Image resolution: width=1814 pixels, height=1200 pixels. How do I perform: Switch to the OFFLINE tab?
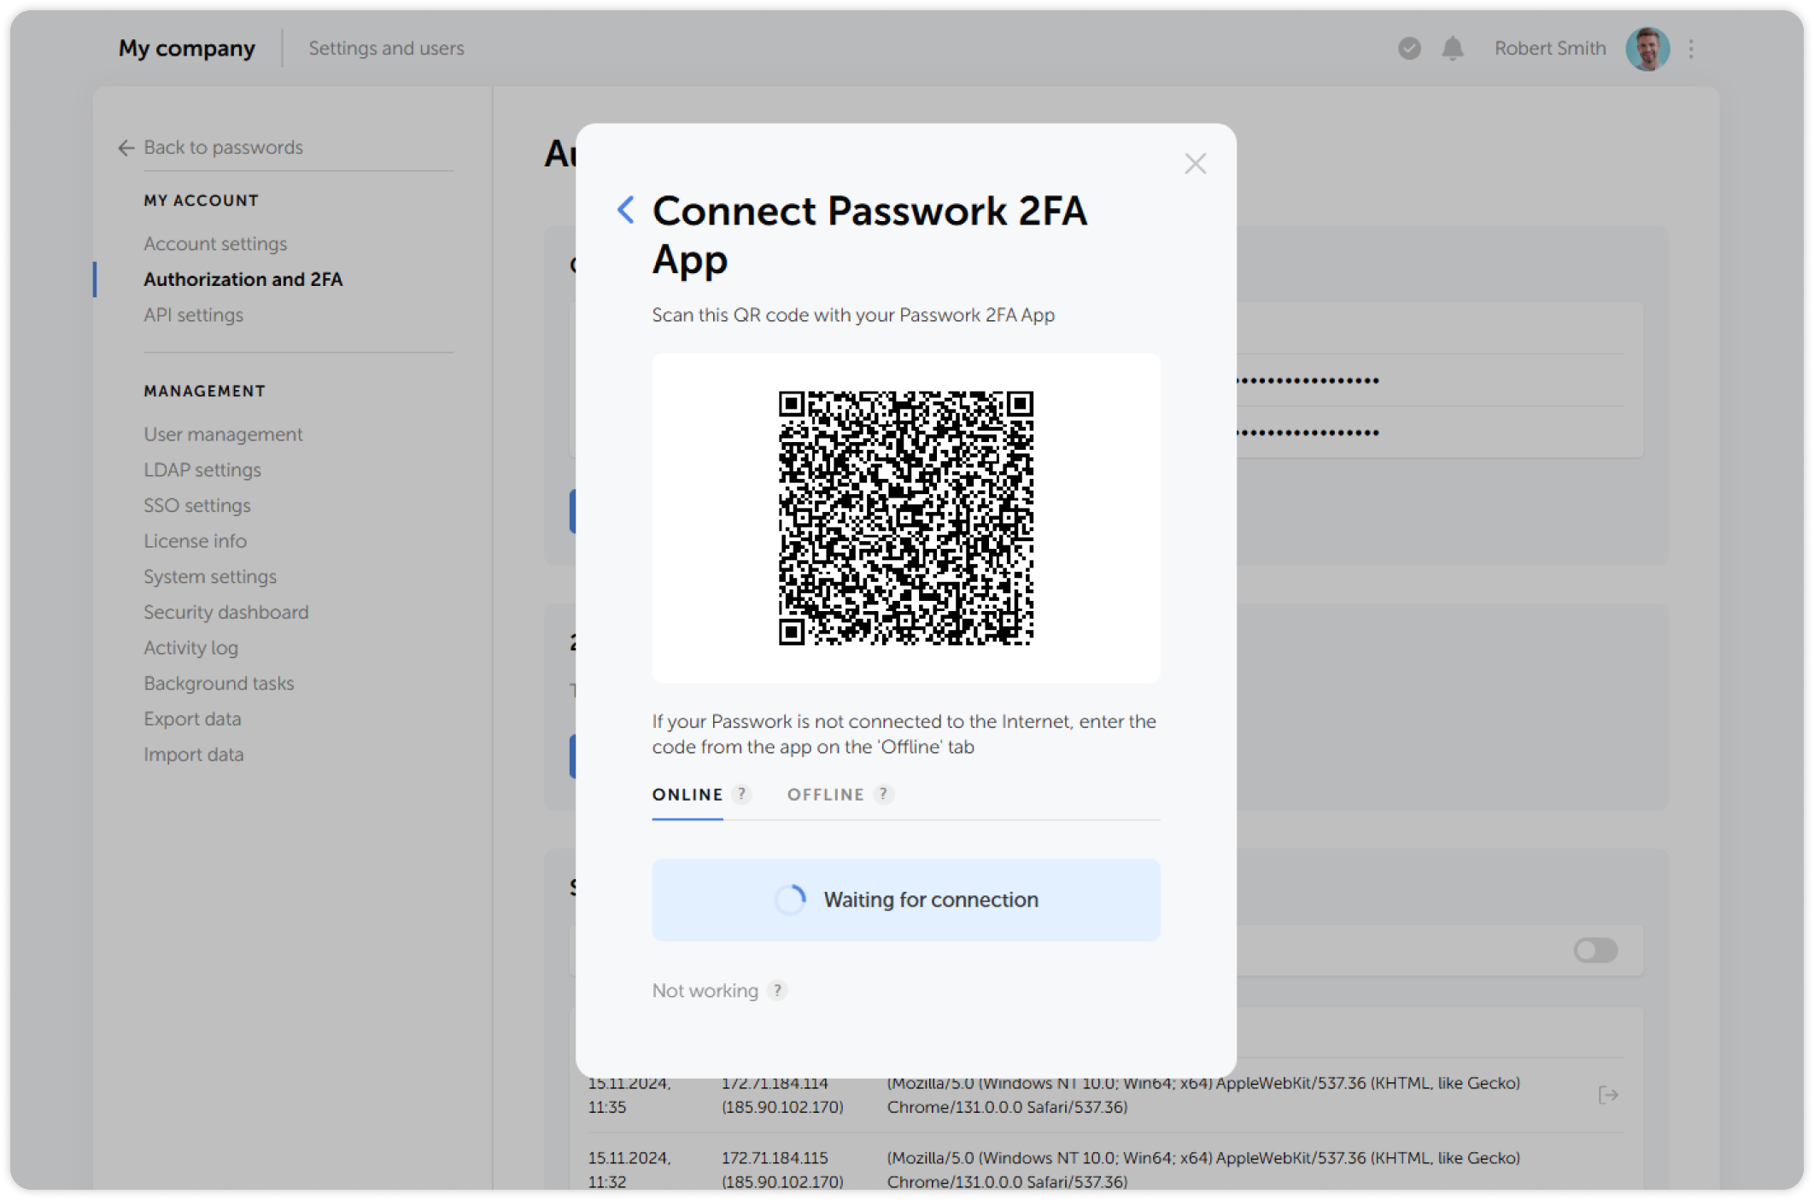pyautogui.click(x=825, y=794)
